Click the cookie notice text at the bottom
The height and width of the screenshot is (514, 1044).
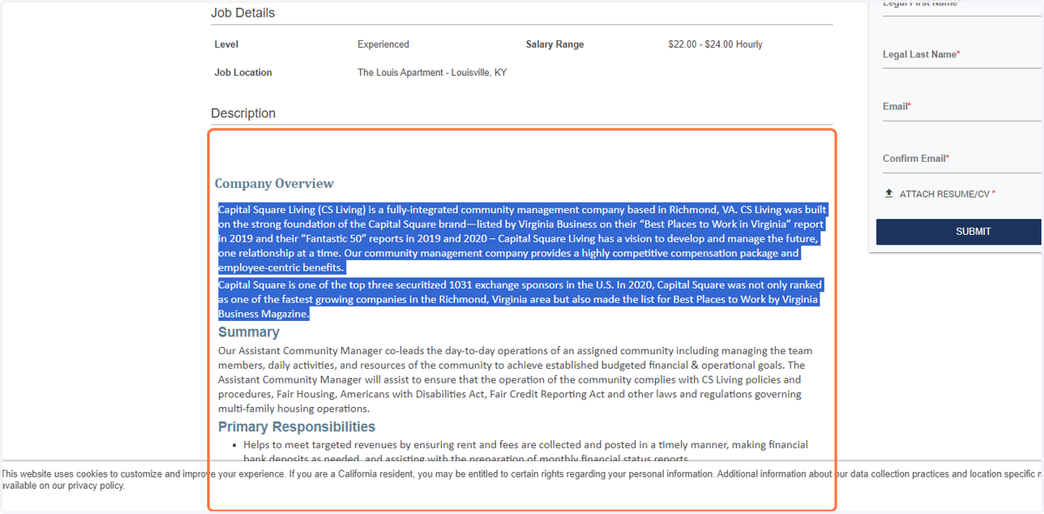click(522, 480)
